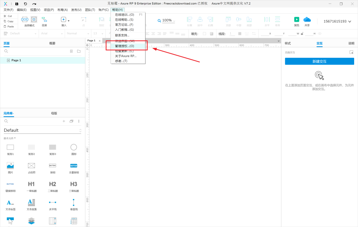Select the Connect (连接) tool
Screen dimensions: 358x227
coord(44,20)
